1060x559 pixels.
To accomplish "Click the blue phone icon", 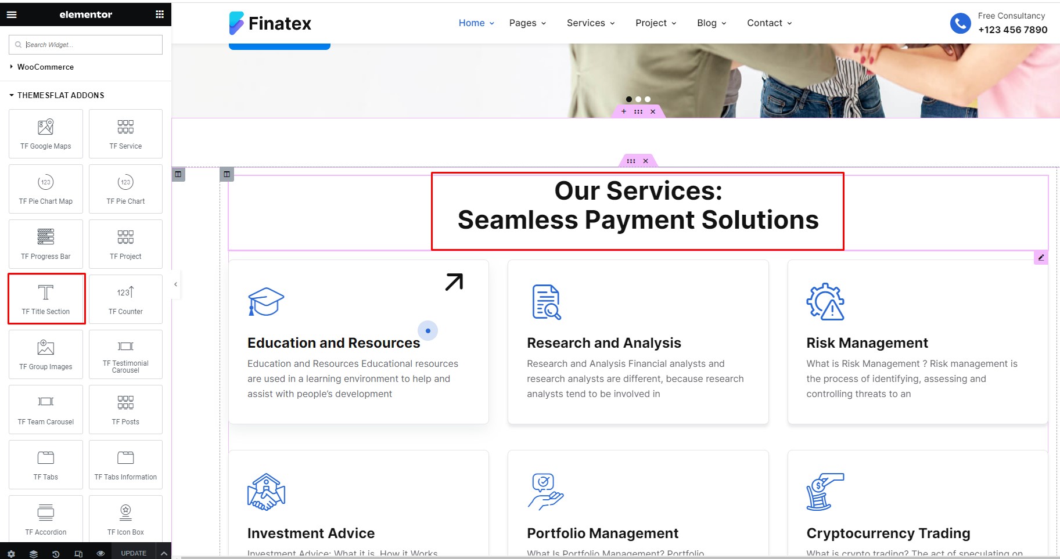I will coord(960,23).
